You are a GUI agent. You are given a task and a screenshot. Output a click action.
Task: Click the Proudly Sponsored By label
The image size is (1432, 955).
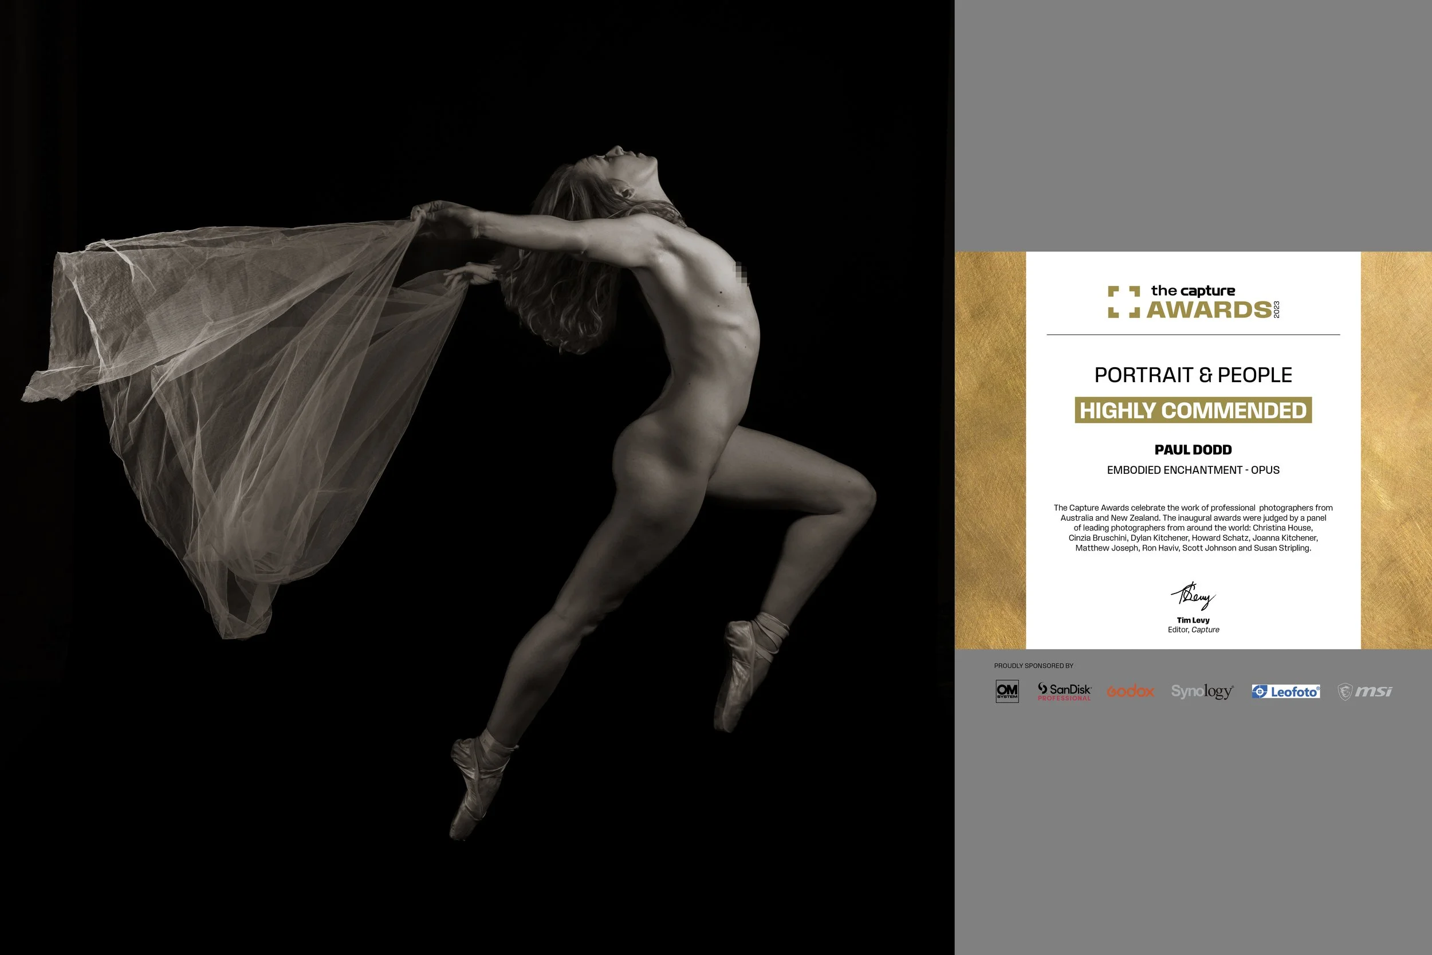pyautogui.click(x=1034, y=666)
